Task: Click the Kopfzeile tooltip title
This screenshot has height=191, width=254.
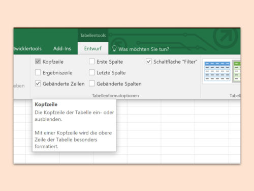Action: [x=46, y=104]
